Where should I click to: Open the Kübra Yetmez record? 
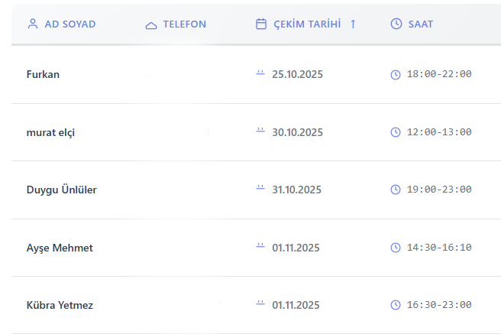point(60,305)
